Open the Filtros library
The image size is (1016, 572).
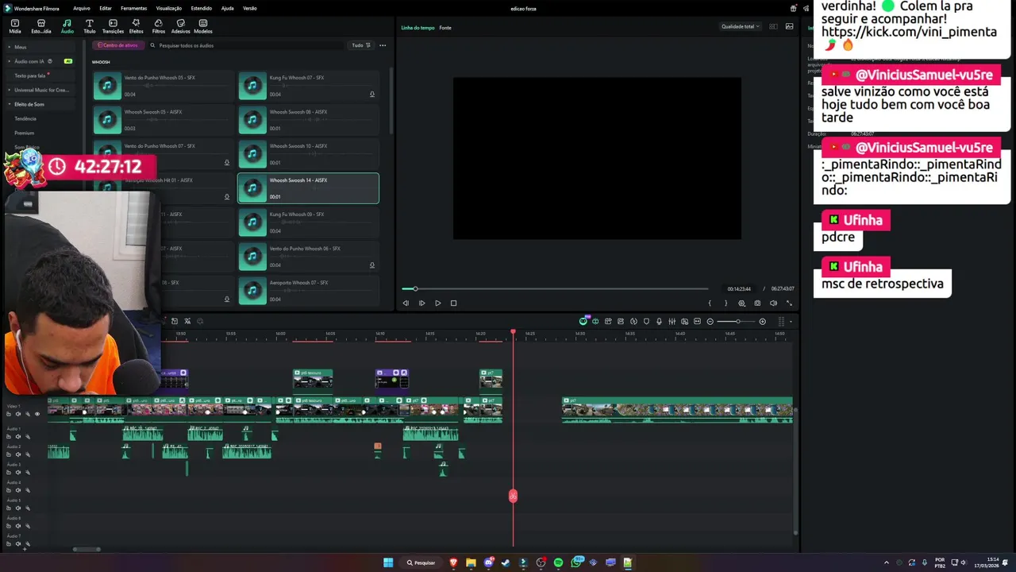click(x=159, y=26)
